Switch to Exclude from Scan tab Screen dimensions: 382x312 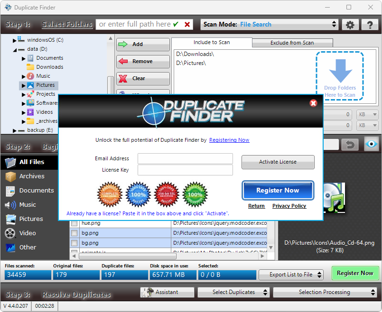pyautogui.click(x=292, y=43)
